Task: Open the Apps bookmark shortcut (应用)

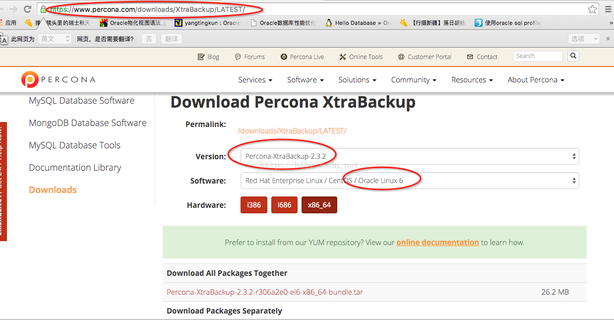Action: pos(8,23)
